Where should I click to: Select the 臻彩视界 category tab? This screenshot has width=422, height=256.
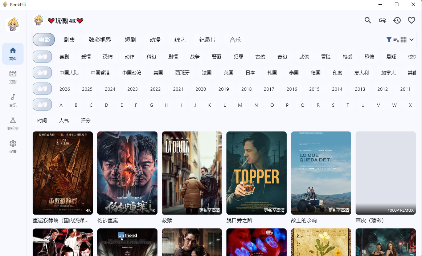[x=100, y=40]
